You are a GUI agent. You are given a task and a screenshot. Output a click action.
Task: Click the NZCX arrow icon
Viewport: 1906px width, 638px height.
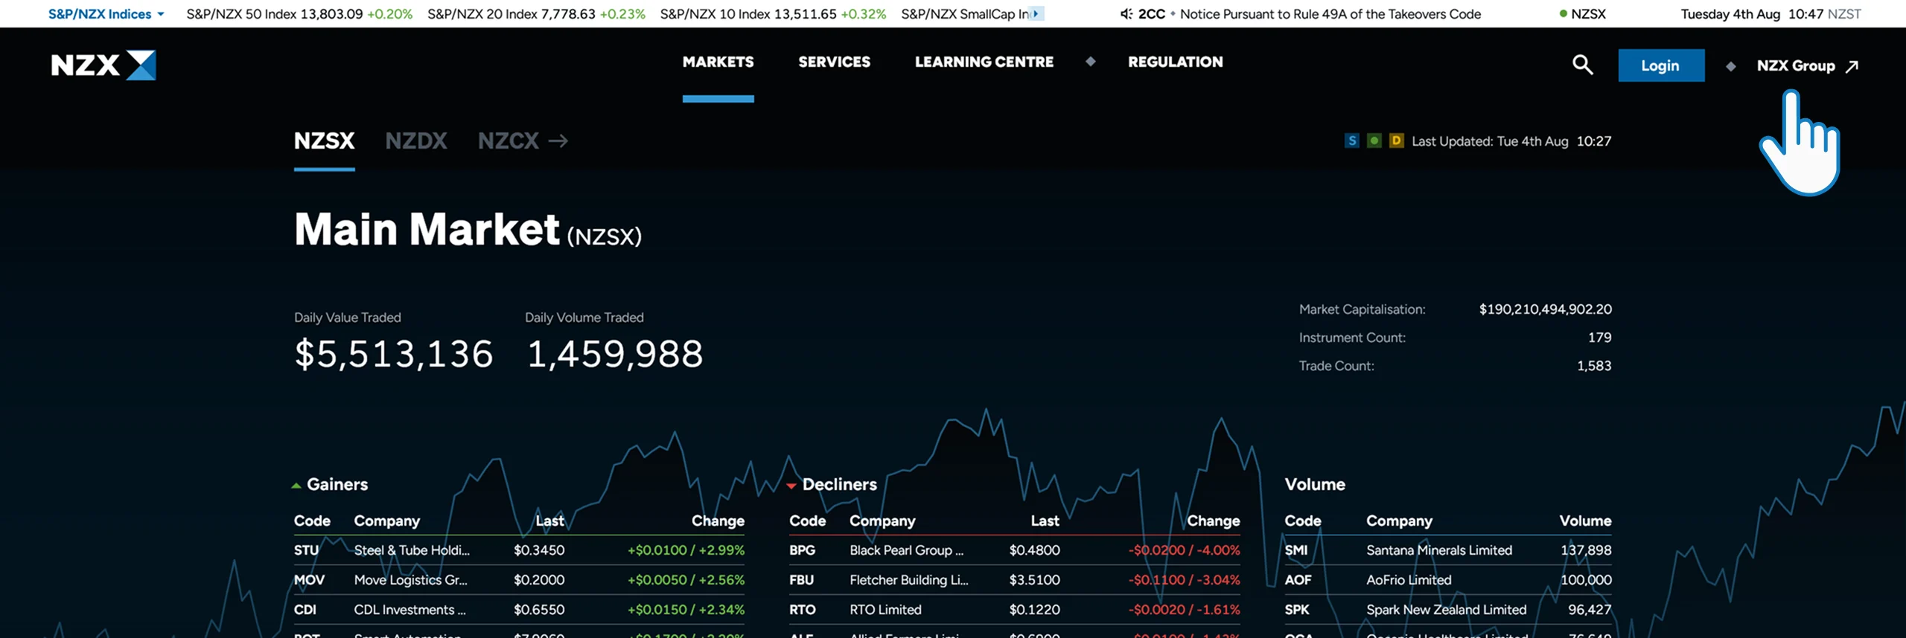coord(558,141)
